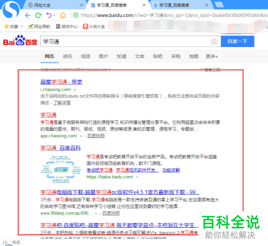Select the 地图 search category

(x=194, y=57)
